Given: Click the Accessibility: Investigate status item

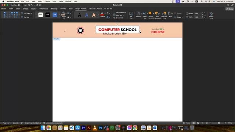Looking at the screenshot, I should (53, 123).
